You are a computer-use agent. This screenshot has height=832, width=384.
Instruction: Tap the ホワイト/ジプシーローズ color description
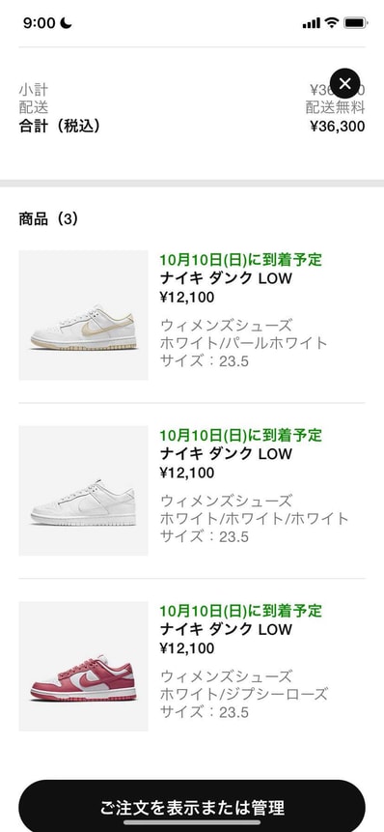[244, 694]
